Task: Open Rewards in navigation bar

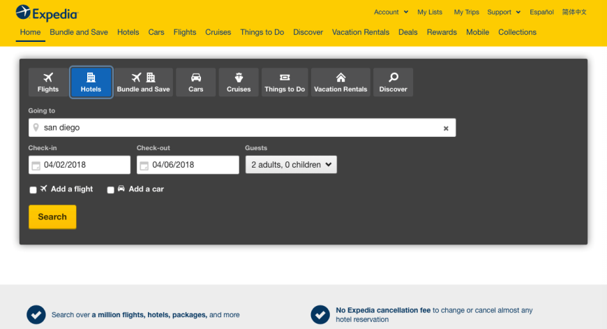Action: click(442, 32)
